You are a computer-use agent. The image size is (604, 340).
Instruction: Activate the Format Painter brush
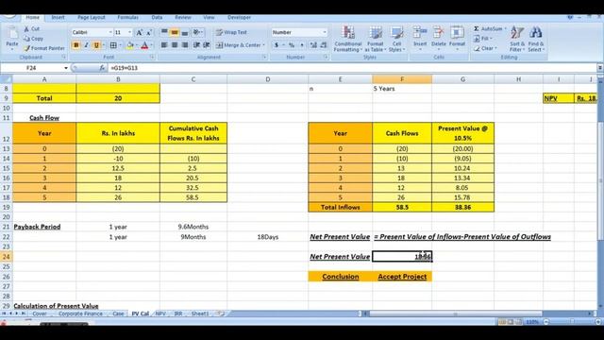44,48
